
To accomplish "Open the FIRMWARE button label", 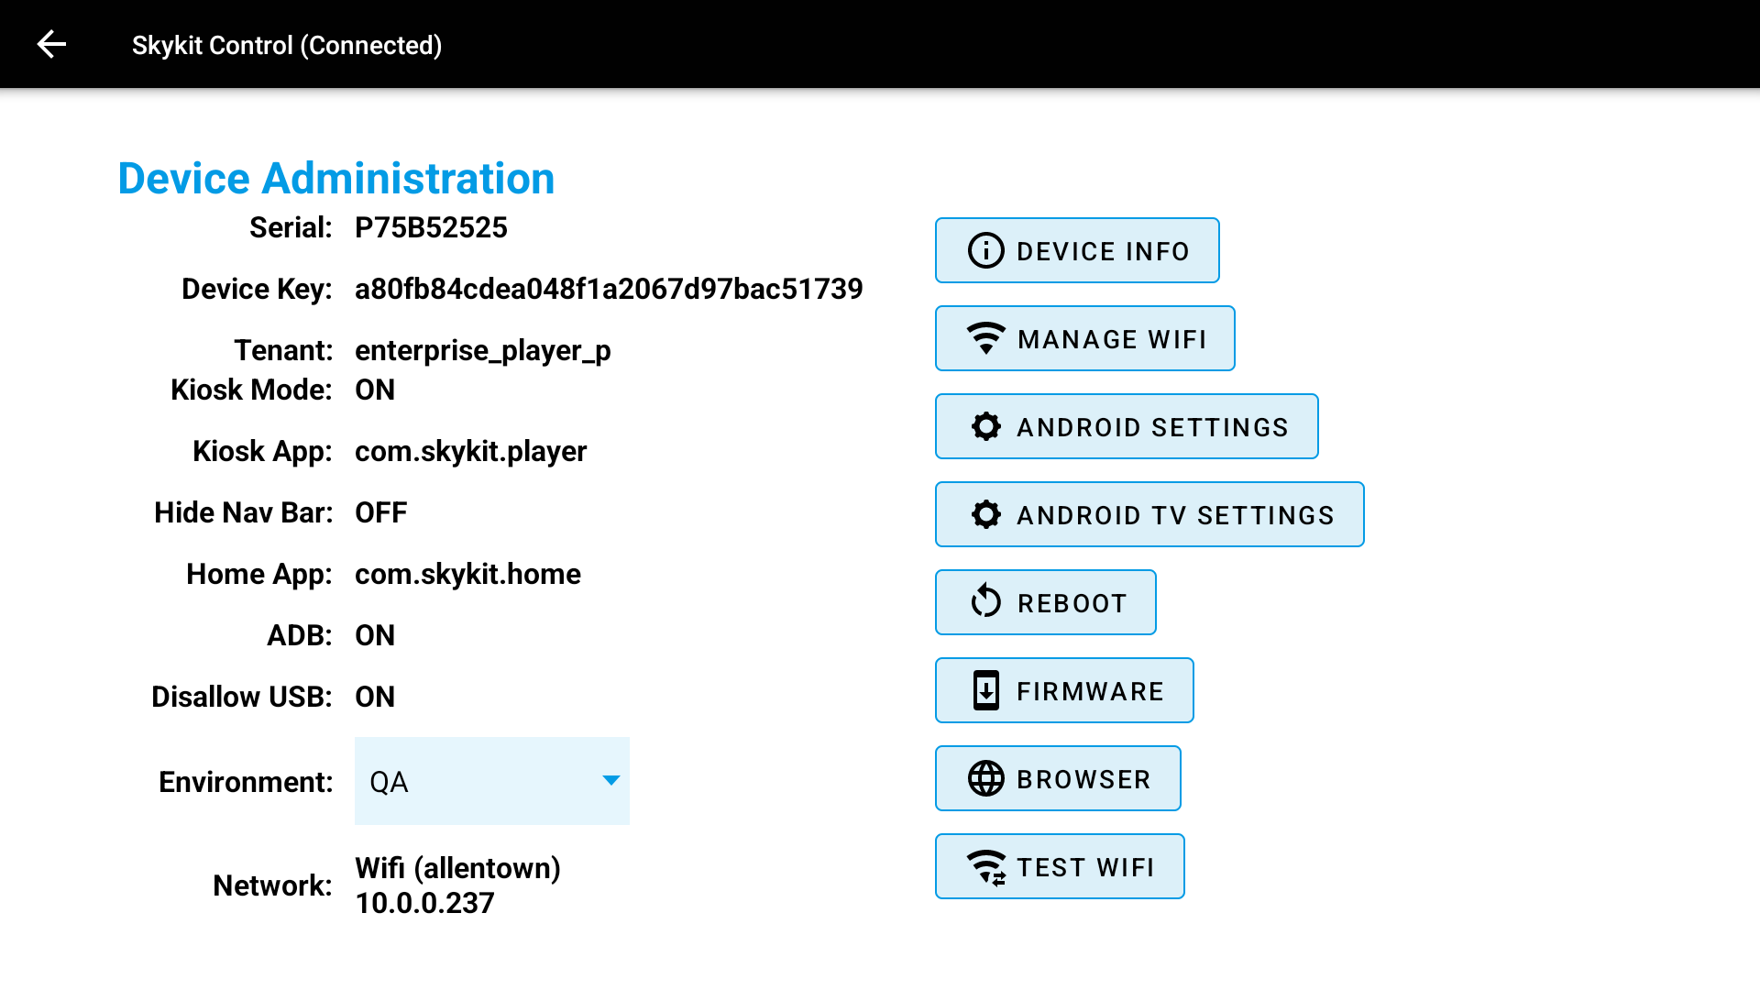I will click(1090, 691).
